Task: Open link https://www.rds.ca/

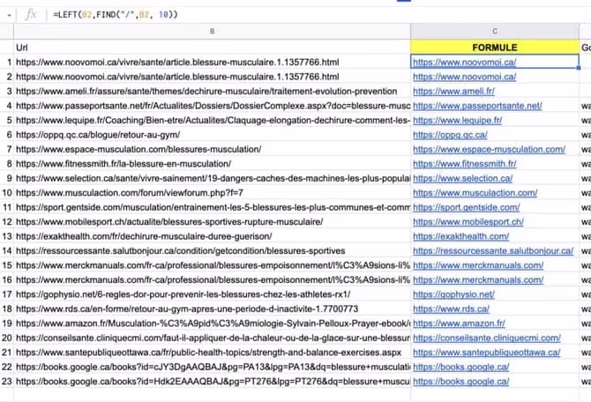Action: tap(451, 309)
